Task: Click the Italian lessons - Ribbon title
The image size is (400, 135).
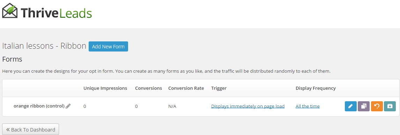Action: pos(44,46)
